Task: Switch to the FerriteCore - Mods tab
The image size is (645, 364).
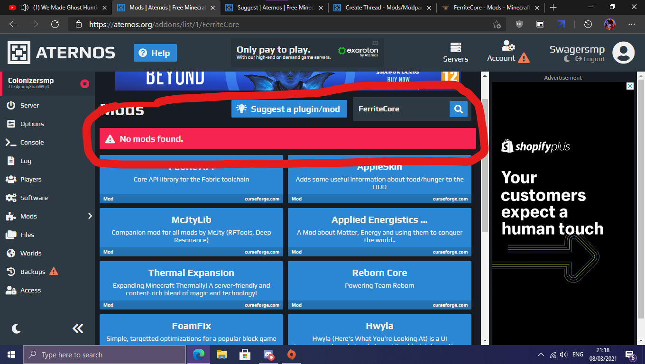Action: coord(491,8)
